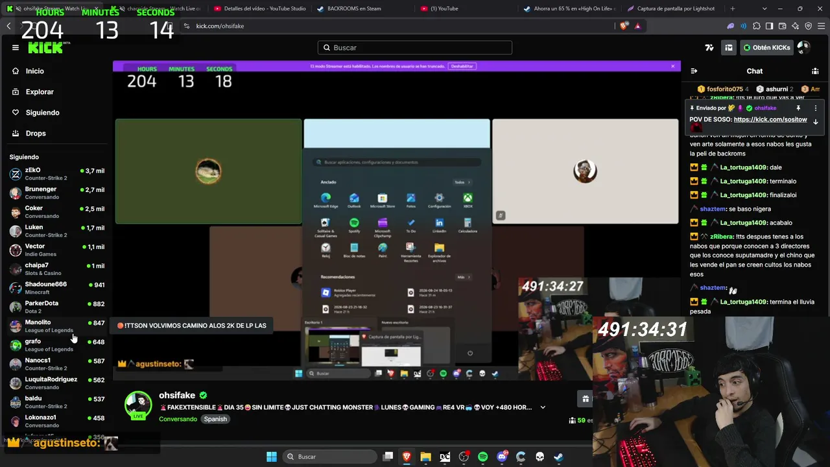
Task: Click the Kick logo
Action: pyautogui.click(x=45, y=47)
